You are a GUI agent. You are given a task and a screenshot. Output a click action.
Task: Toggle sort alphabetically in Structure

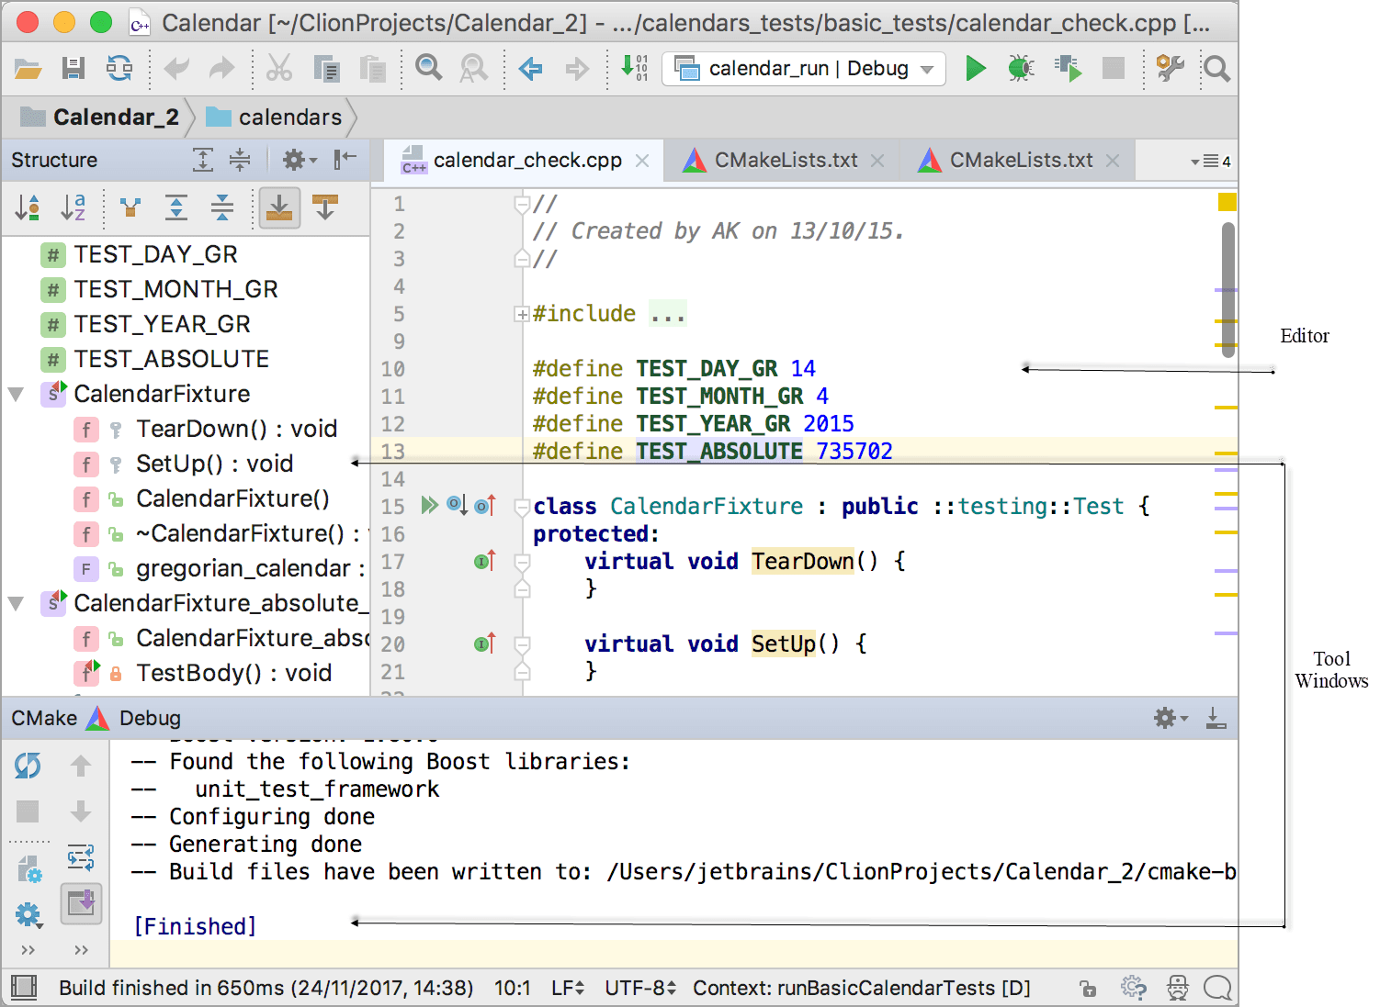(73, 207)
